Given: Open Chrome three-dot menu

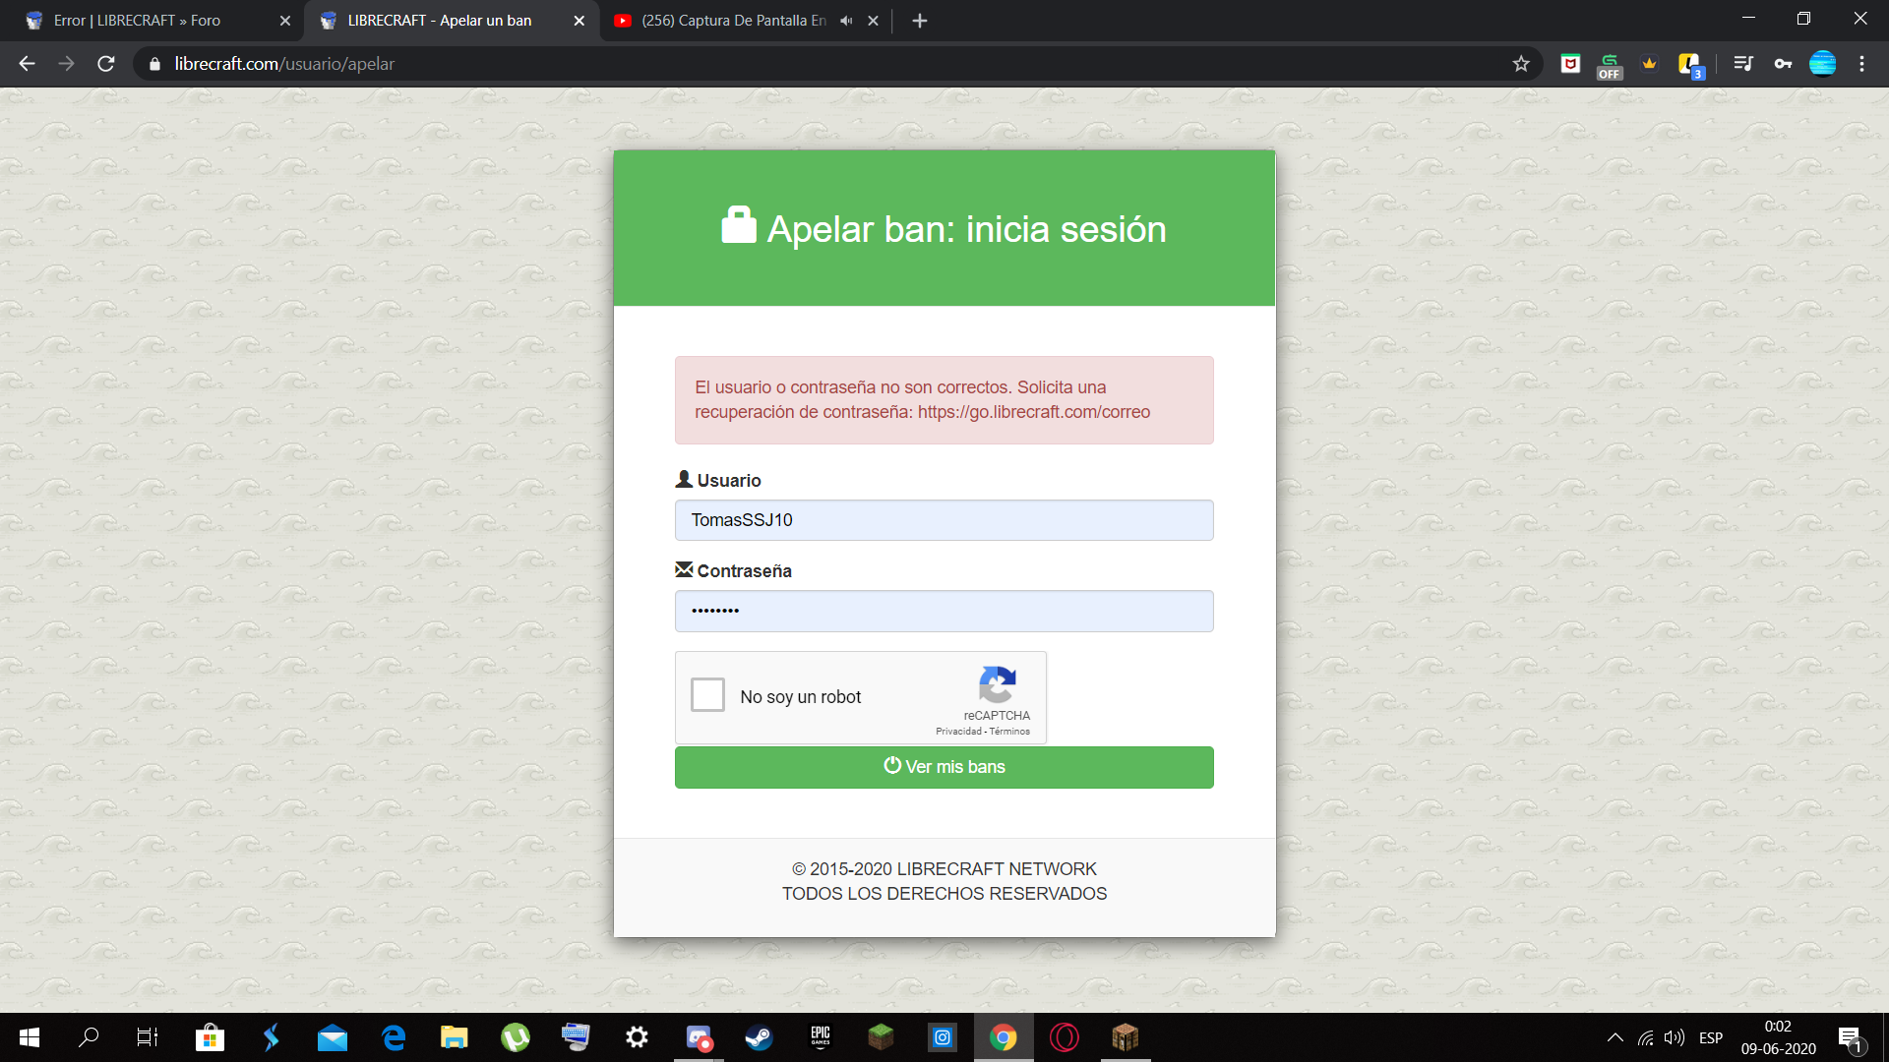Looking at the screenshot, I should point(1861,64).
